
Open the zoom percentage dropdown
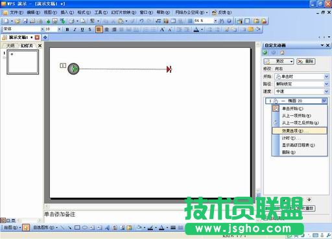tap(215, 21)
